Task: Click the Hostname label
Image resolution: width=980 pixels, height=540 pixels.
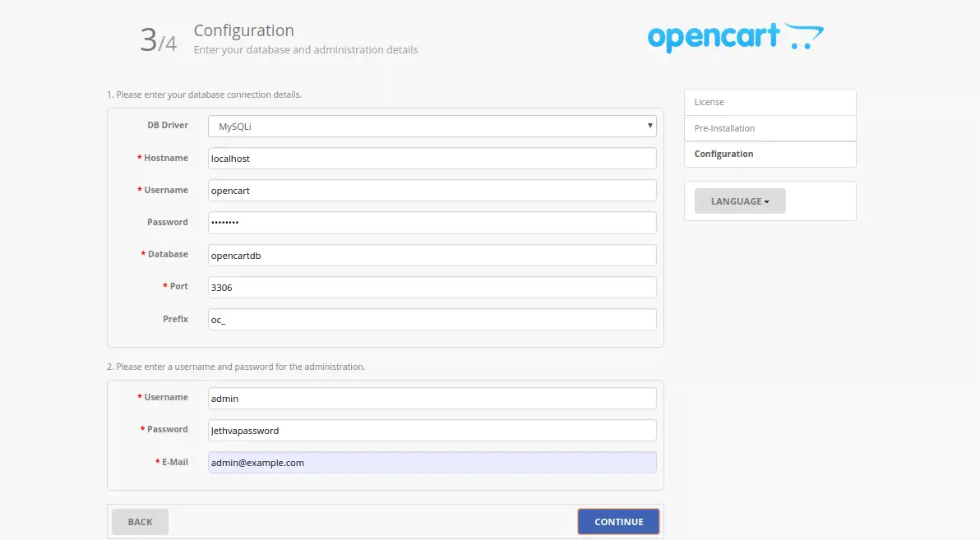Action: pos(163,158)
